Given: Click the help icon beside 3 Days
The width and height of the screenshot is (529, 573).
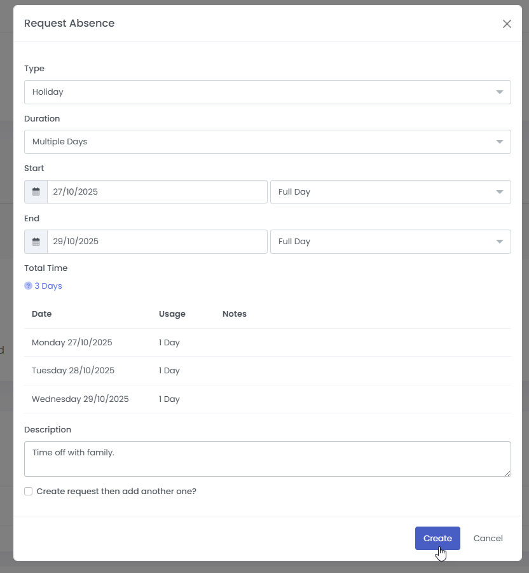Looking at the screenshot, I should (x=27, y=286).
